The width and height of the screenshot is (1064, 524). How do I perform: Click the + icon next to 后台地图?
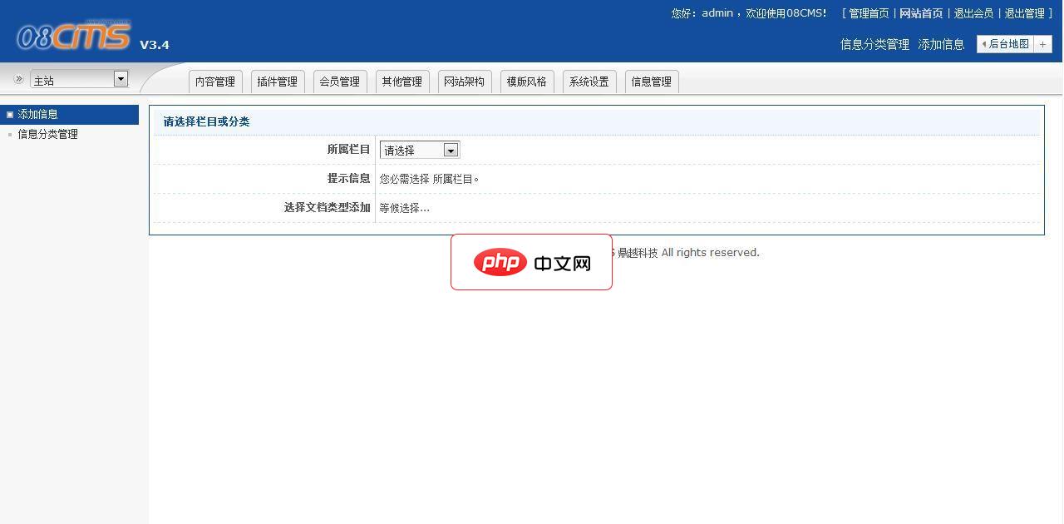1043,44
